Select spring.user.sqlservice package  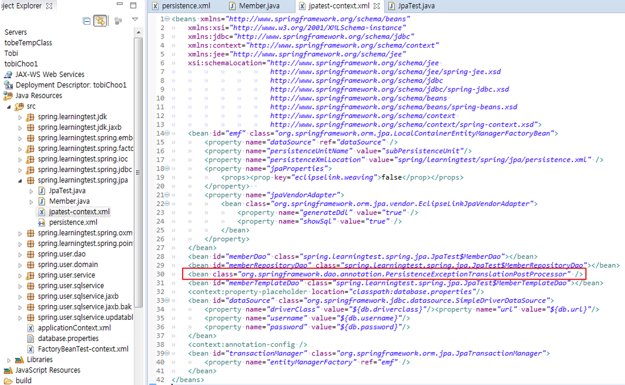(x=71, y=285)
